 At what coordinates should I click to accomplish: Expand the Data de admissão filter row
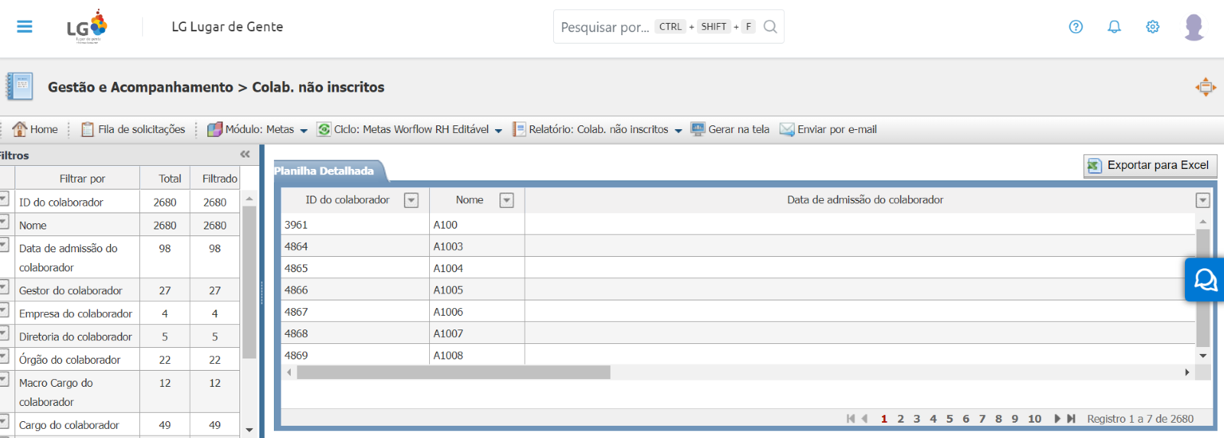point(4,245)
